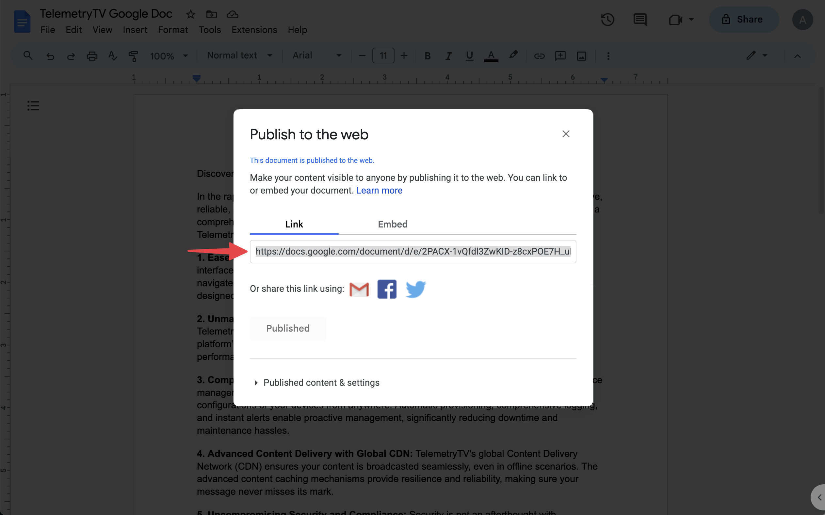Viewport: 825px width, 515px height.
Task: Open version history clock icon
Action: point(607,19)
